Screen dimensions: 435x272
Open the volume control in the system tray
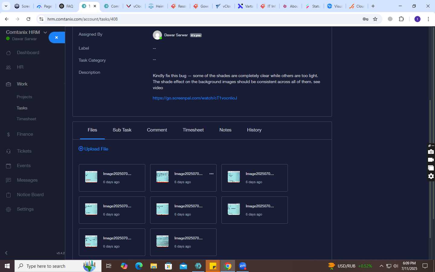coord(396,266)
